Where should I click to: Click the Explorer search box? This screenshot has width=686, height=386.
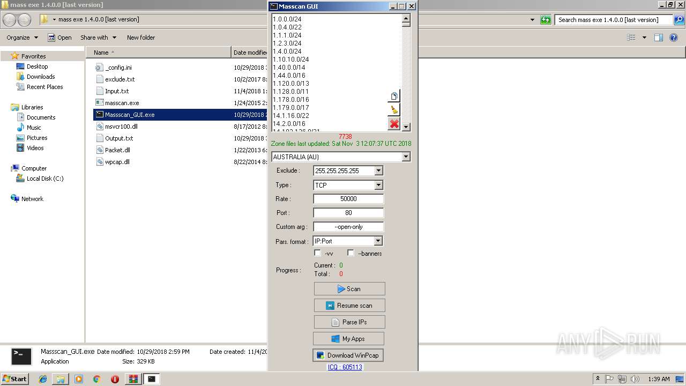point(614,20)
